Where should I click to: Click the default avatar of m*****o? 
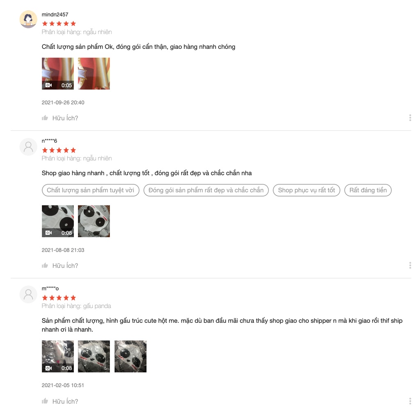pos(28,294)
